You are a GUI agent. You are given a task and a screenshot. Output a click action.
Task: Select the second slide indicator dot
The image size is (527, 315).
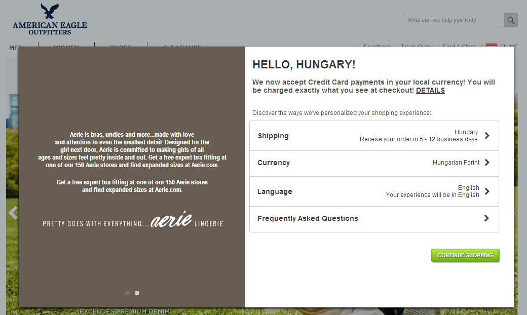[x=137, y=293]
